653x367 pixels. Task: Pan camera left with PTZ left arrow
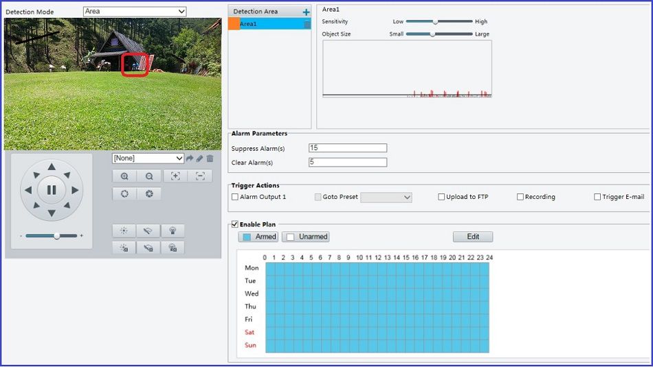tap(28, 190)
